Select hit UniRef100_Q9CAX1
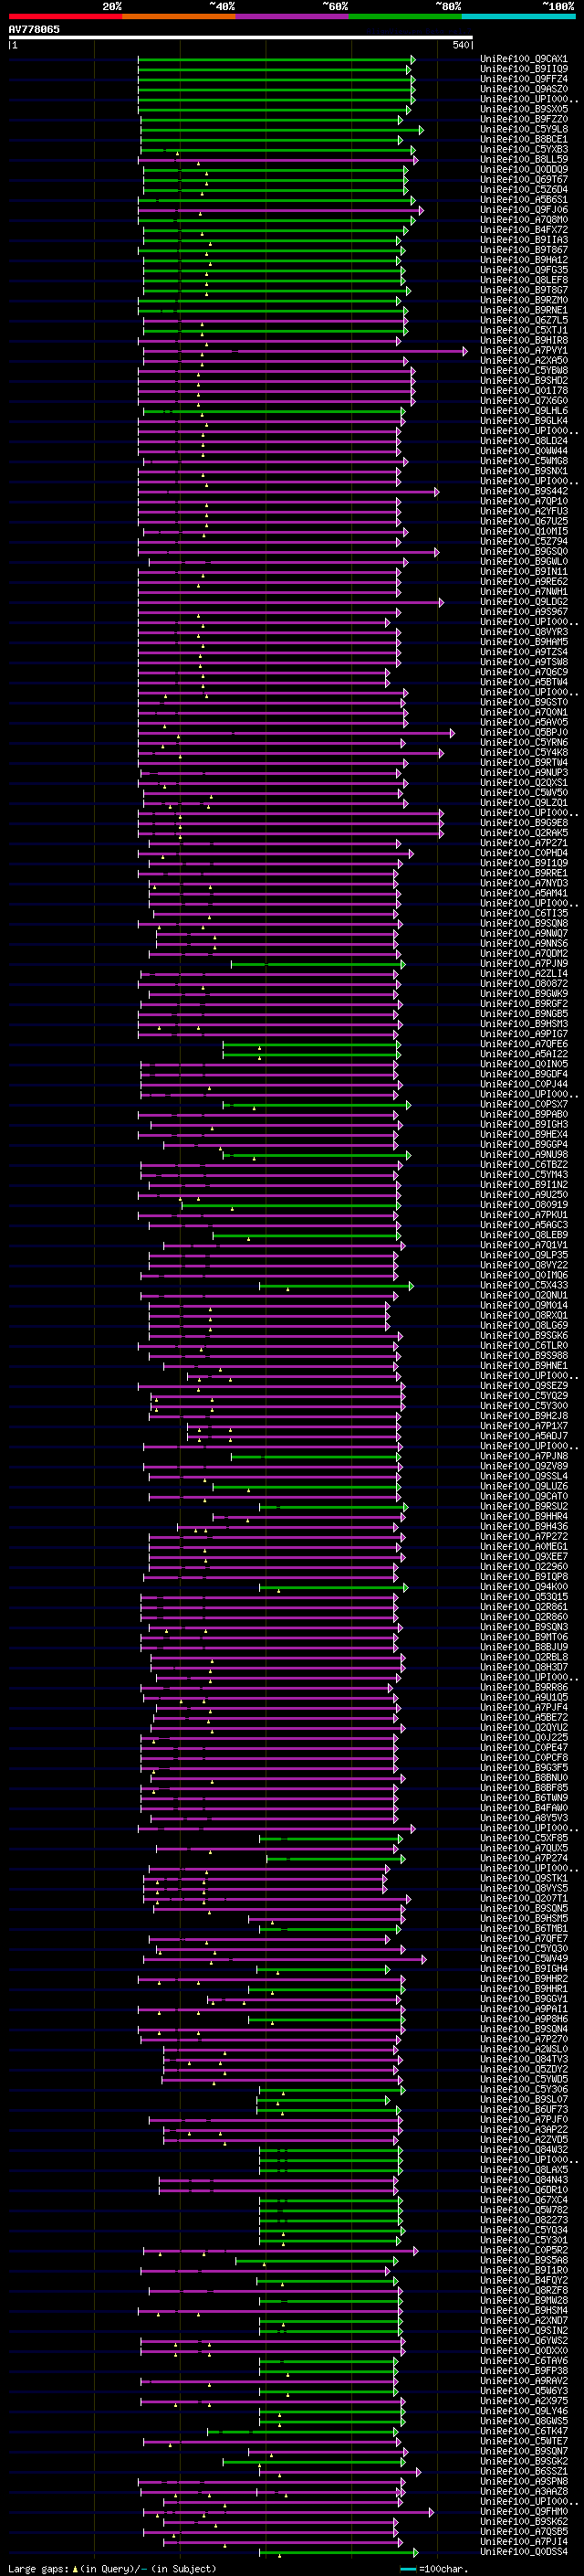This screenshot has height=2576, width=584. pos(524,59)
